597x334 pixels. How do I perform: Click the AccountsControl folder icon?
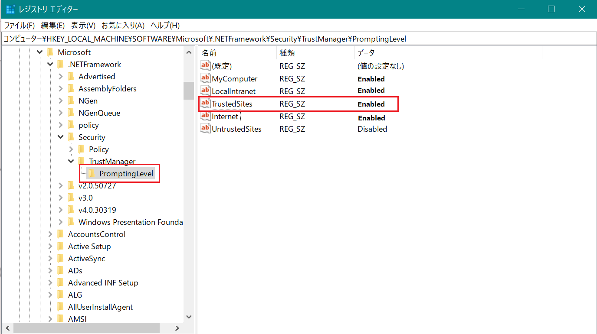click(x=60, y=234)
